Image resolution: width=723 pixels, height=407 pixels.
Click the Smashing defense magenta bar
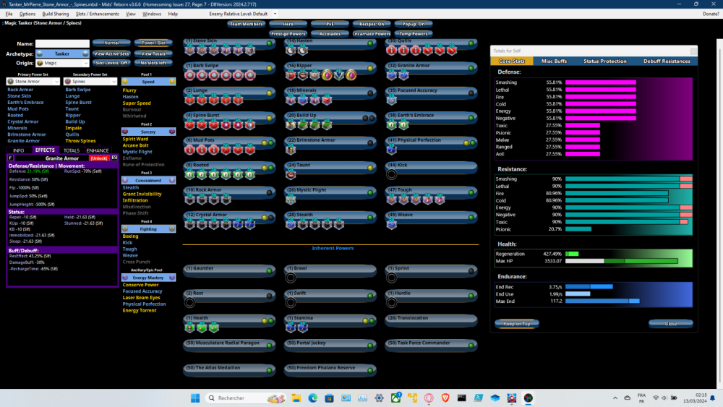point(600,82)
